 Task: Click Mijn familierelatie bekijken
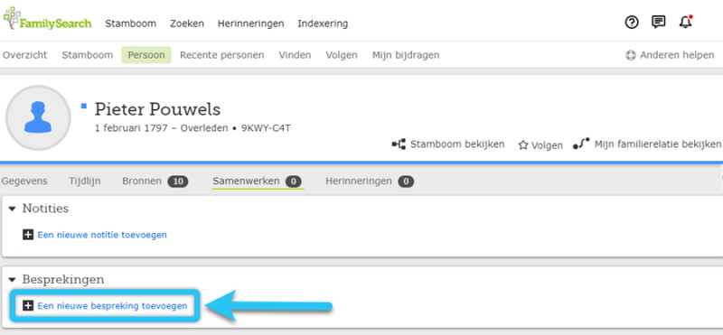[658, 144]
